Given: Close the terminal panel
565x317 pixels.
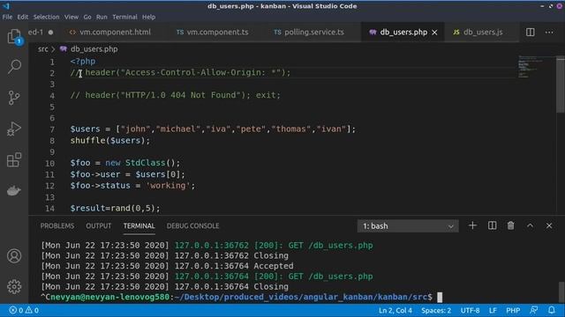Looking at the screenshot, I should coord(549,225).
